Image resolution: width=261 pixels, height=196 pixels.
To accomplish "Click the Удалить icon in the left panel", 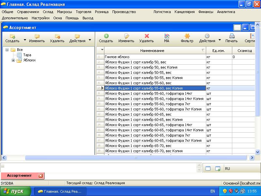I will pos(57,37).
